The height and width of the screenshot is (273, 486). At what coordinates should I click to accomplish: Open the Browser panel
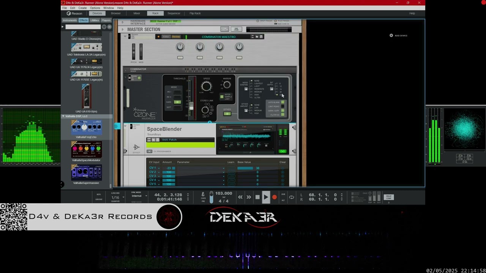(x=116, y=13)
